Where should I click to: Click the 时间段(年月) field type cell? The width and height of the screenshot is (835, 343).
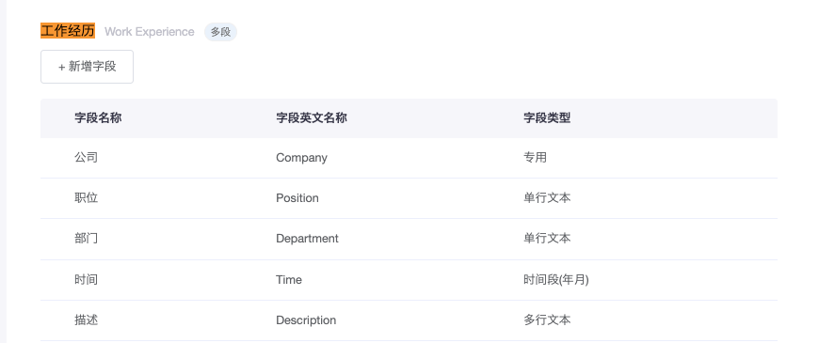[556, 280]
